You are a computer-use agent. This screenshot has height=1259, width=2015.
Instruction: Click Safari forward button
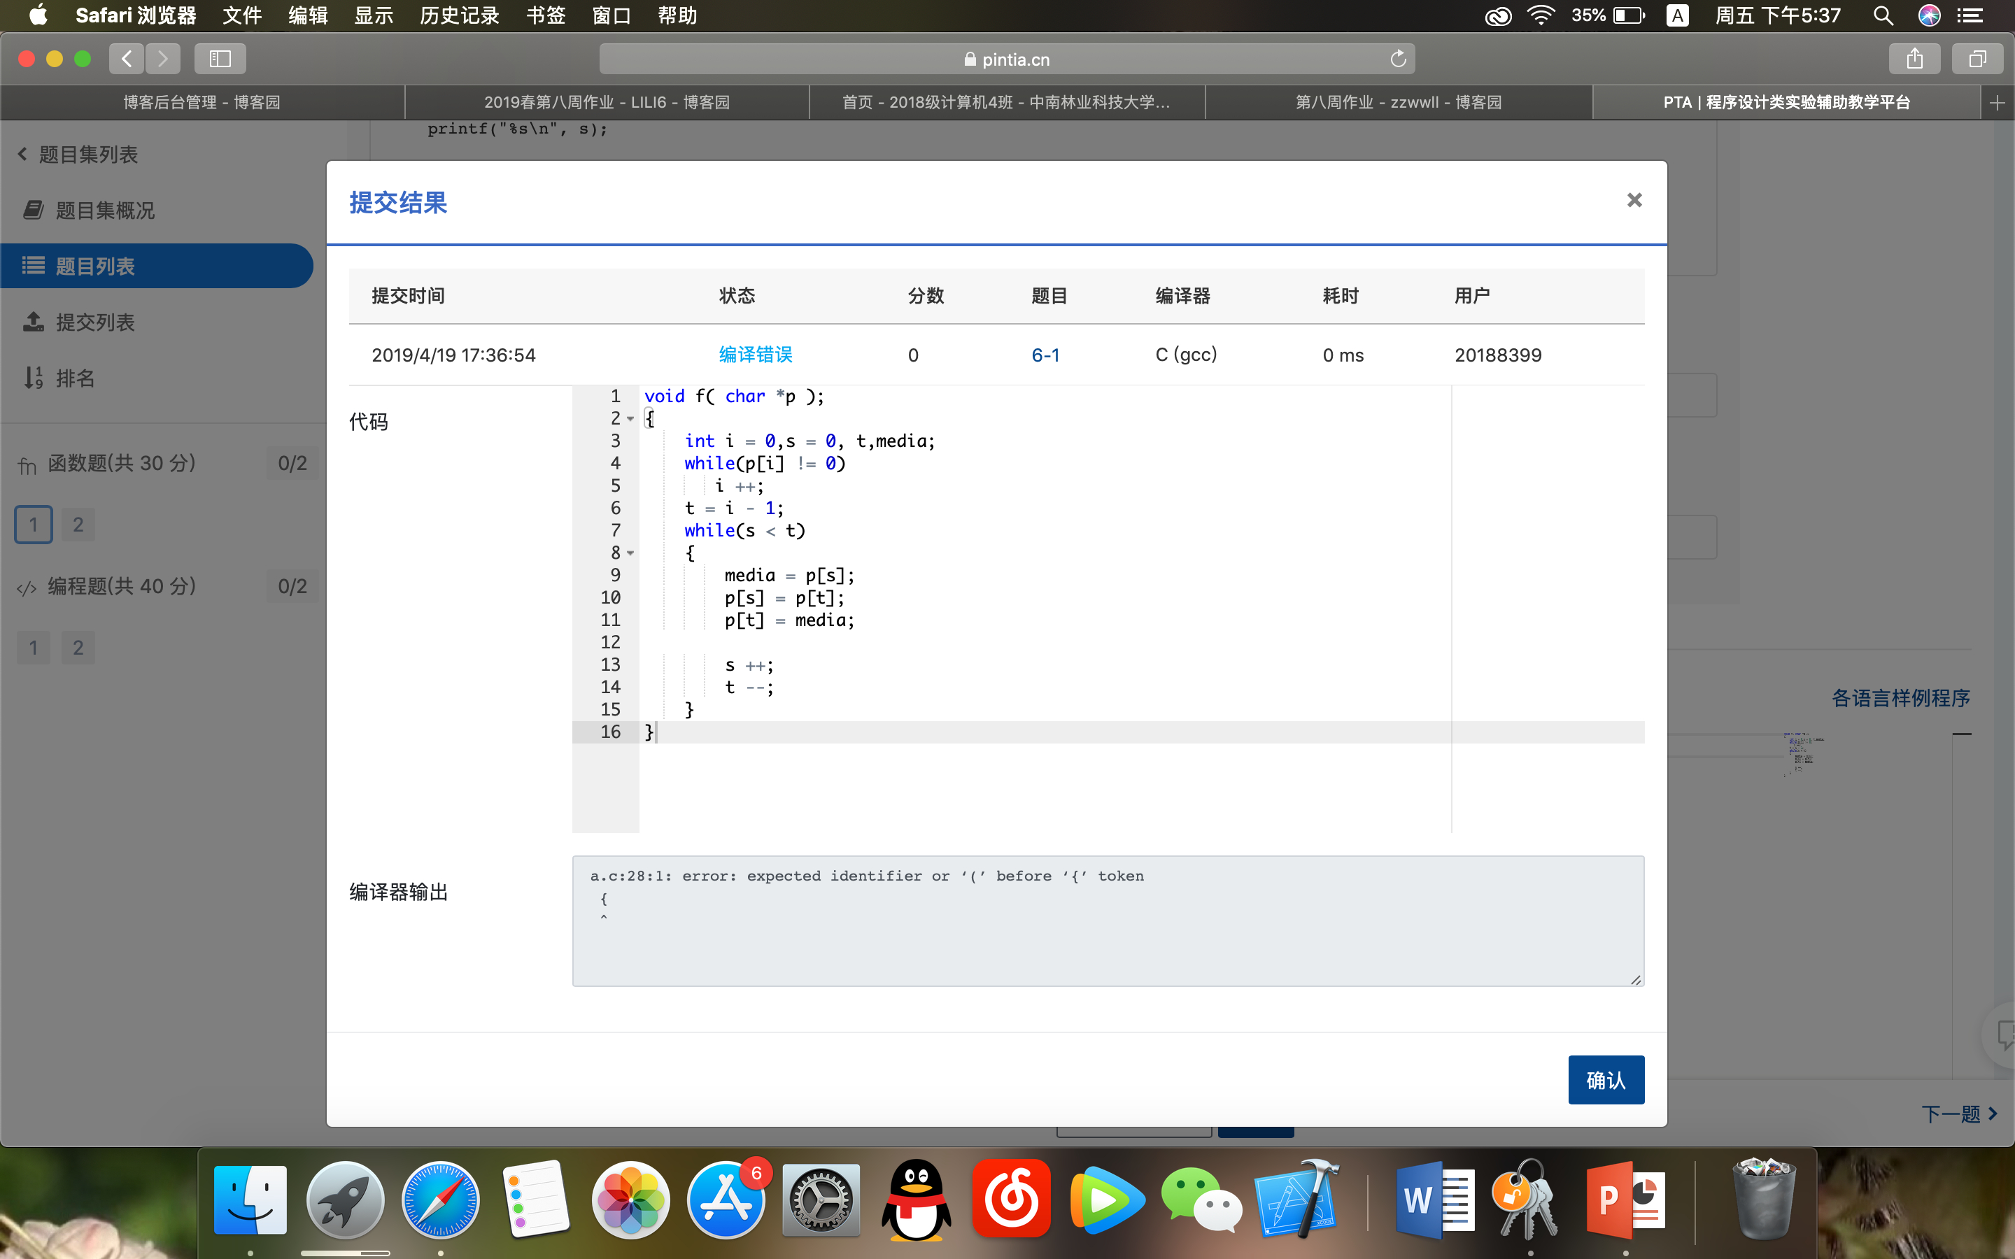click(162, 58)
